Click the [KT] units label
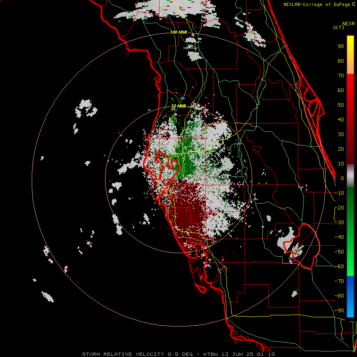The width and height of the screenshot is (357, 357). pos(338,27)
